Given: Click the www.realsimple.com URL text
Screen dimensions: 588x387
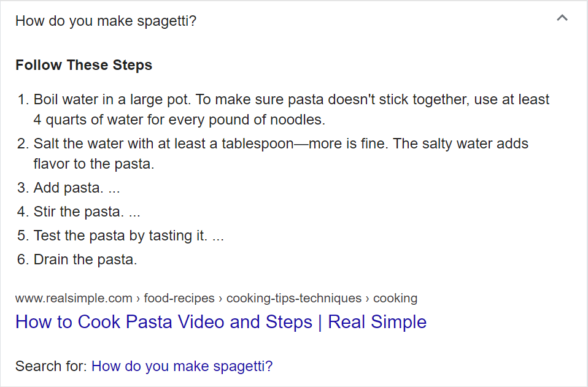Looking at the screenshot, I should click(74, 298).
